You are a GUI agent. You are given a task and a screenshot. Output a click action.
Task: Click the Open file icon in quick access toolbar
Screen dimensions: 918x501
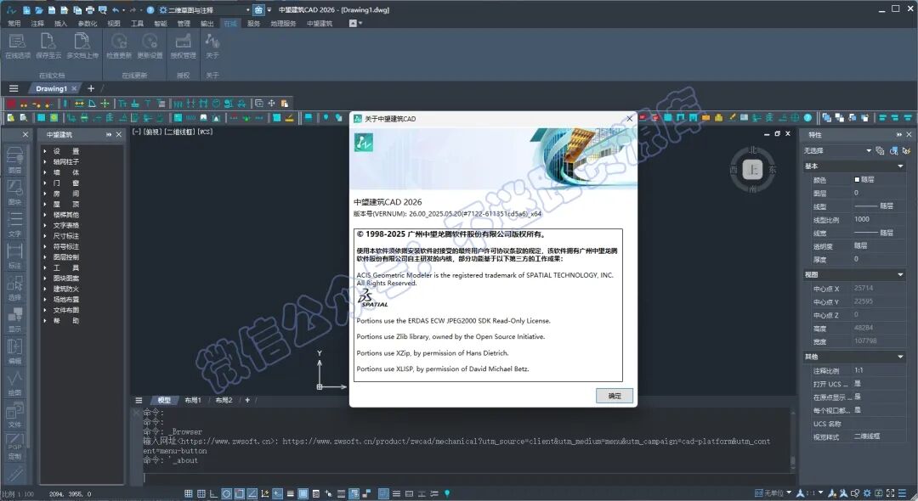tap(39, 10)
